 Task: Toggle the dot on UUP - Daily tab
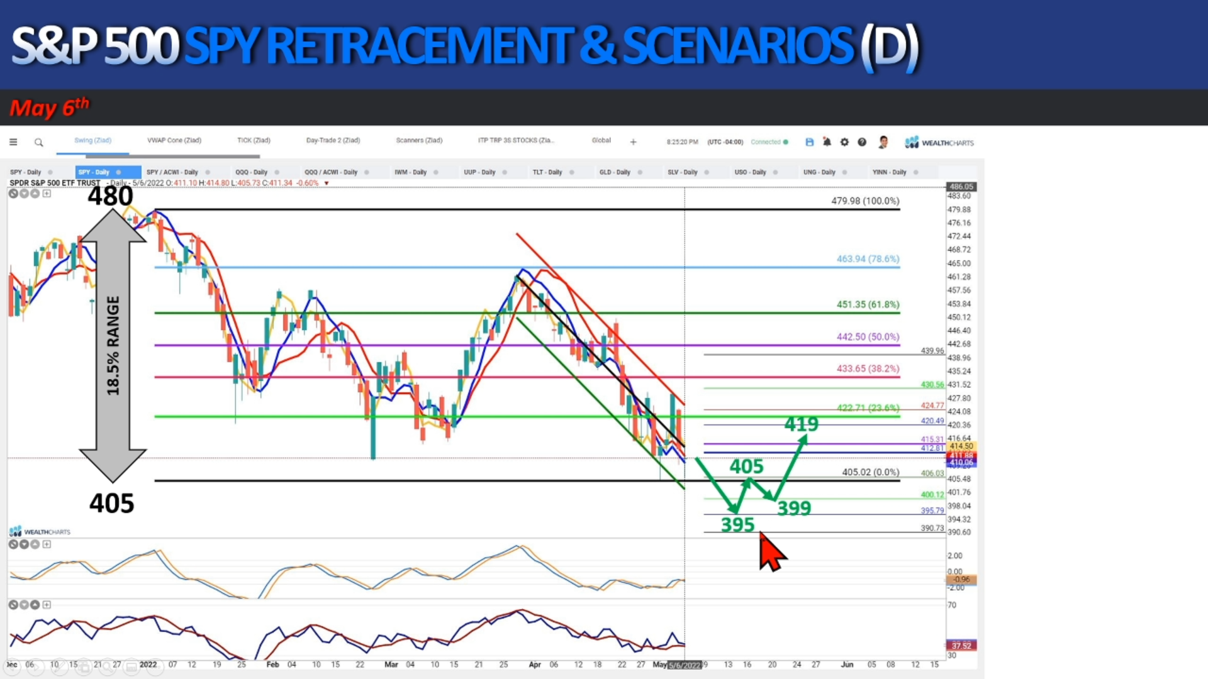(505, 172)
